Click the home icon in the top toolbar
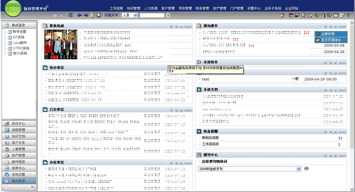355x192 pixels. pos(282,15)
